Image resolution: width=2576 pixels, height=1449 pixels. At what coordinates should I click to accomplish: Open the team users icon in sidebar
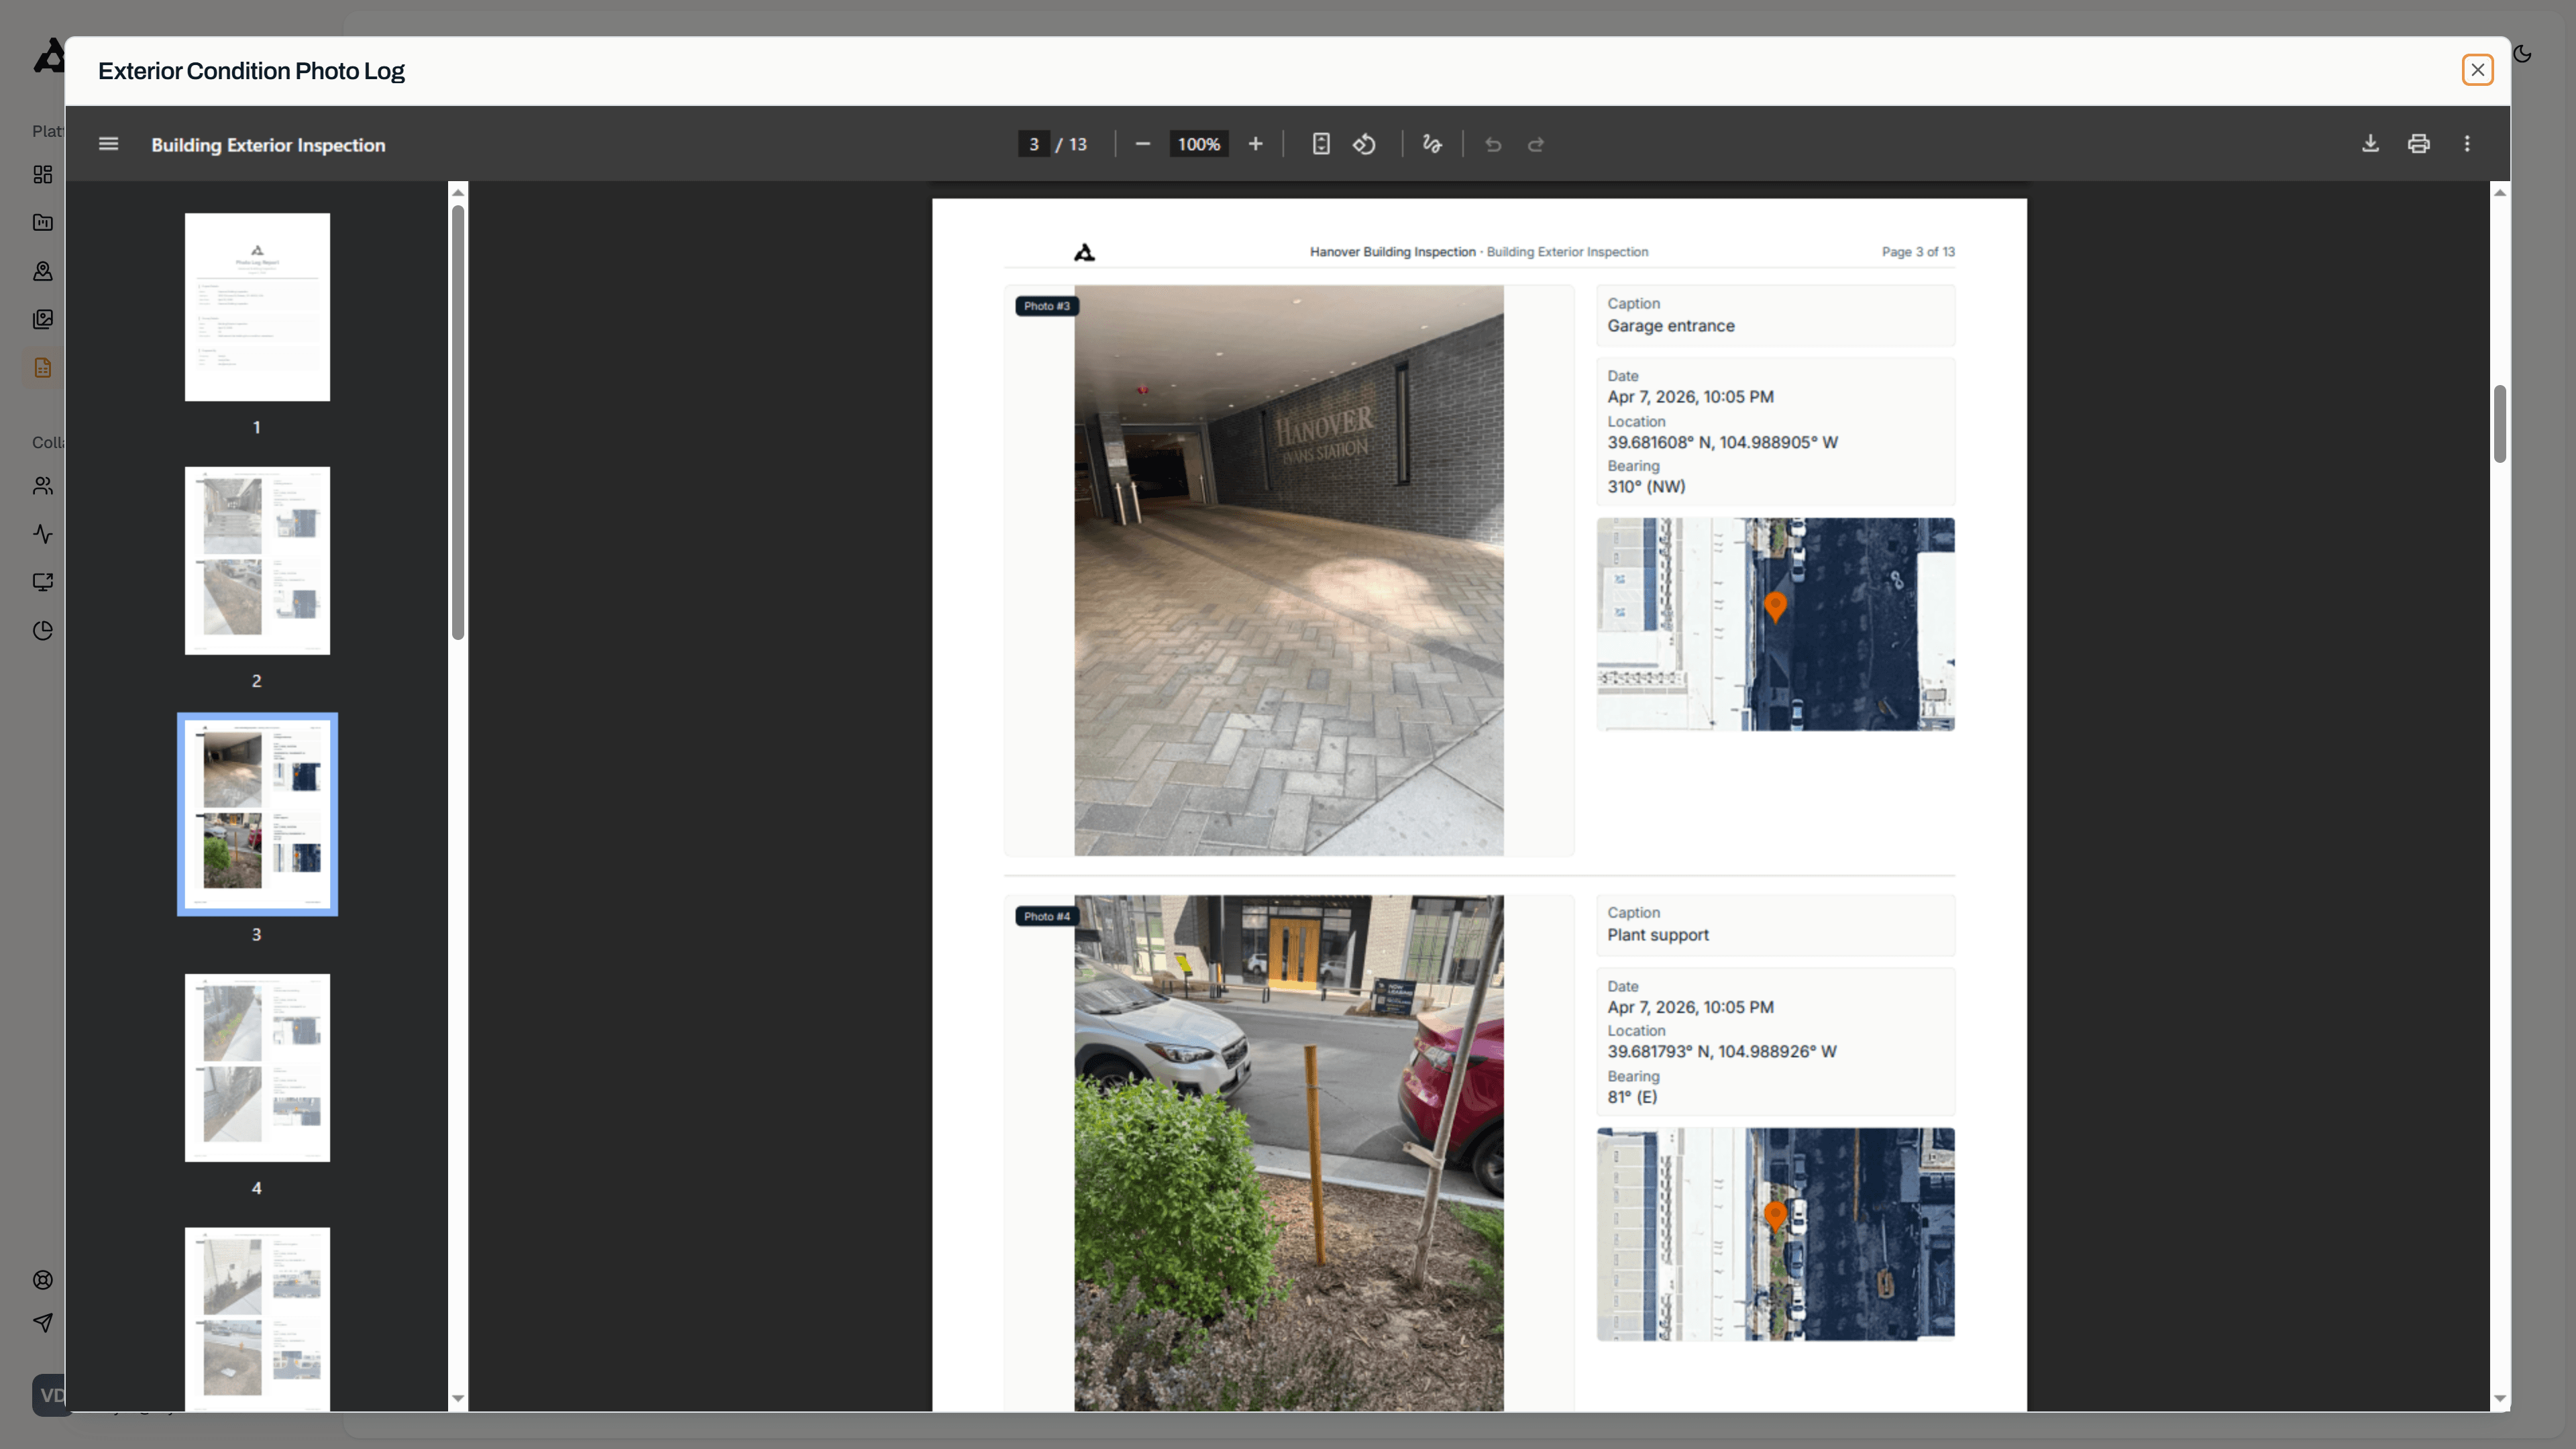[x=42, y=485]
